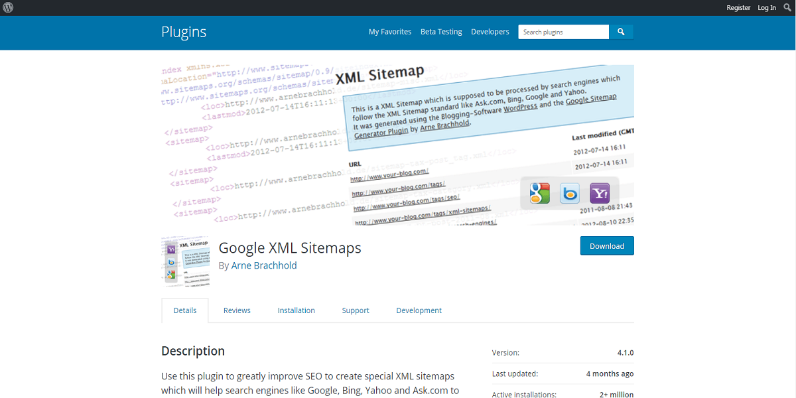Download the Google XML Sitemaps plugin
Screen dimensions: 796x398
click(607, 246)
